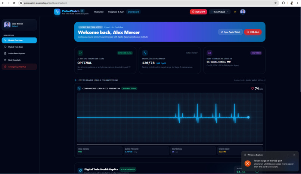Screen dimensions: 301x174
Task: Click the green heart icon in risk score card
Action: (x=80, y=53)
